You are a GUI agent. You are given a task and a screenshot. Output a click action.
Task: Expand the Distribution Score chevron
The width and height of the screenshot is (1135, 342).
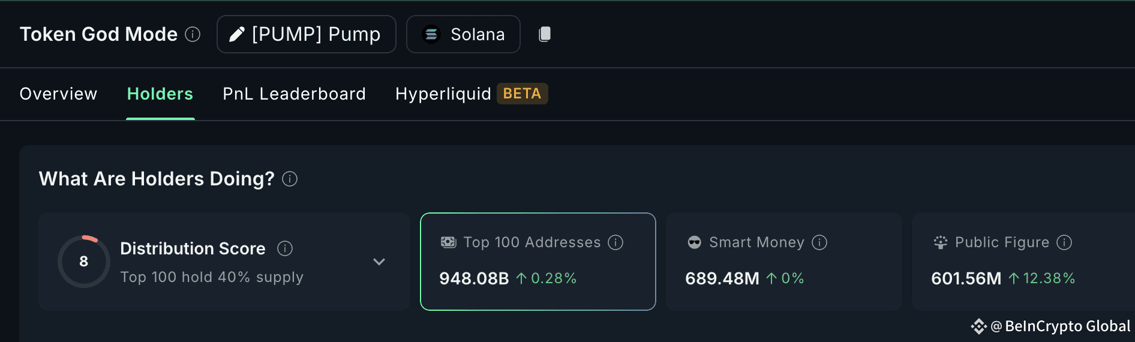379,262
